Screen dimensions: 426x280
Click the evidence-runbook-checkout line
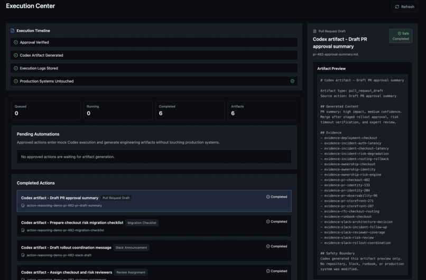click(346, 216)
